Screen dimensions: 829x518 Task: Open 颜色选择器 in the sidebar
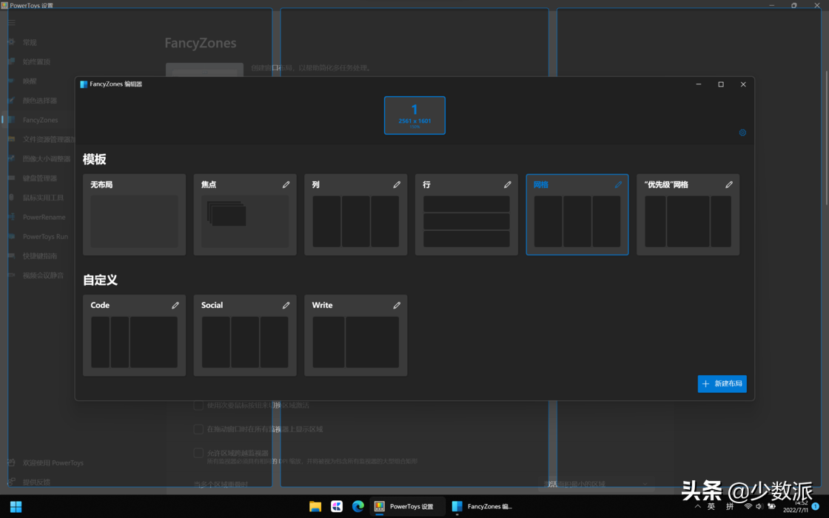(39, 101)
